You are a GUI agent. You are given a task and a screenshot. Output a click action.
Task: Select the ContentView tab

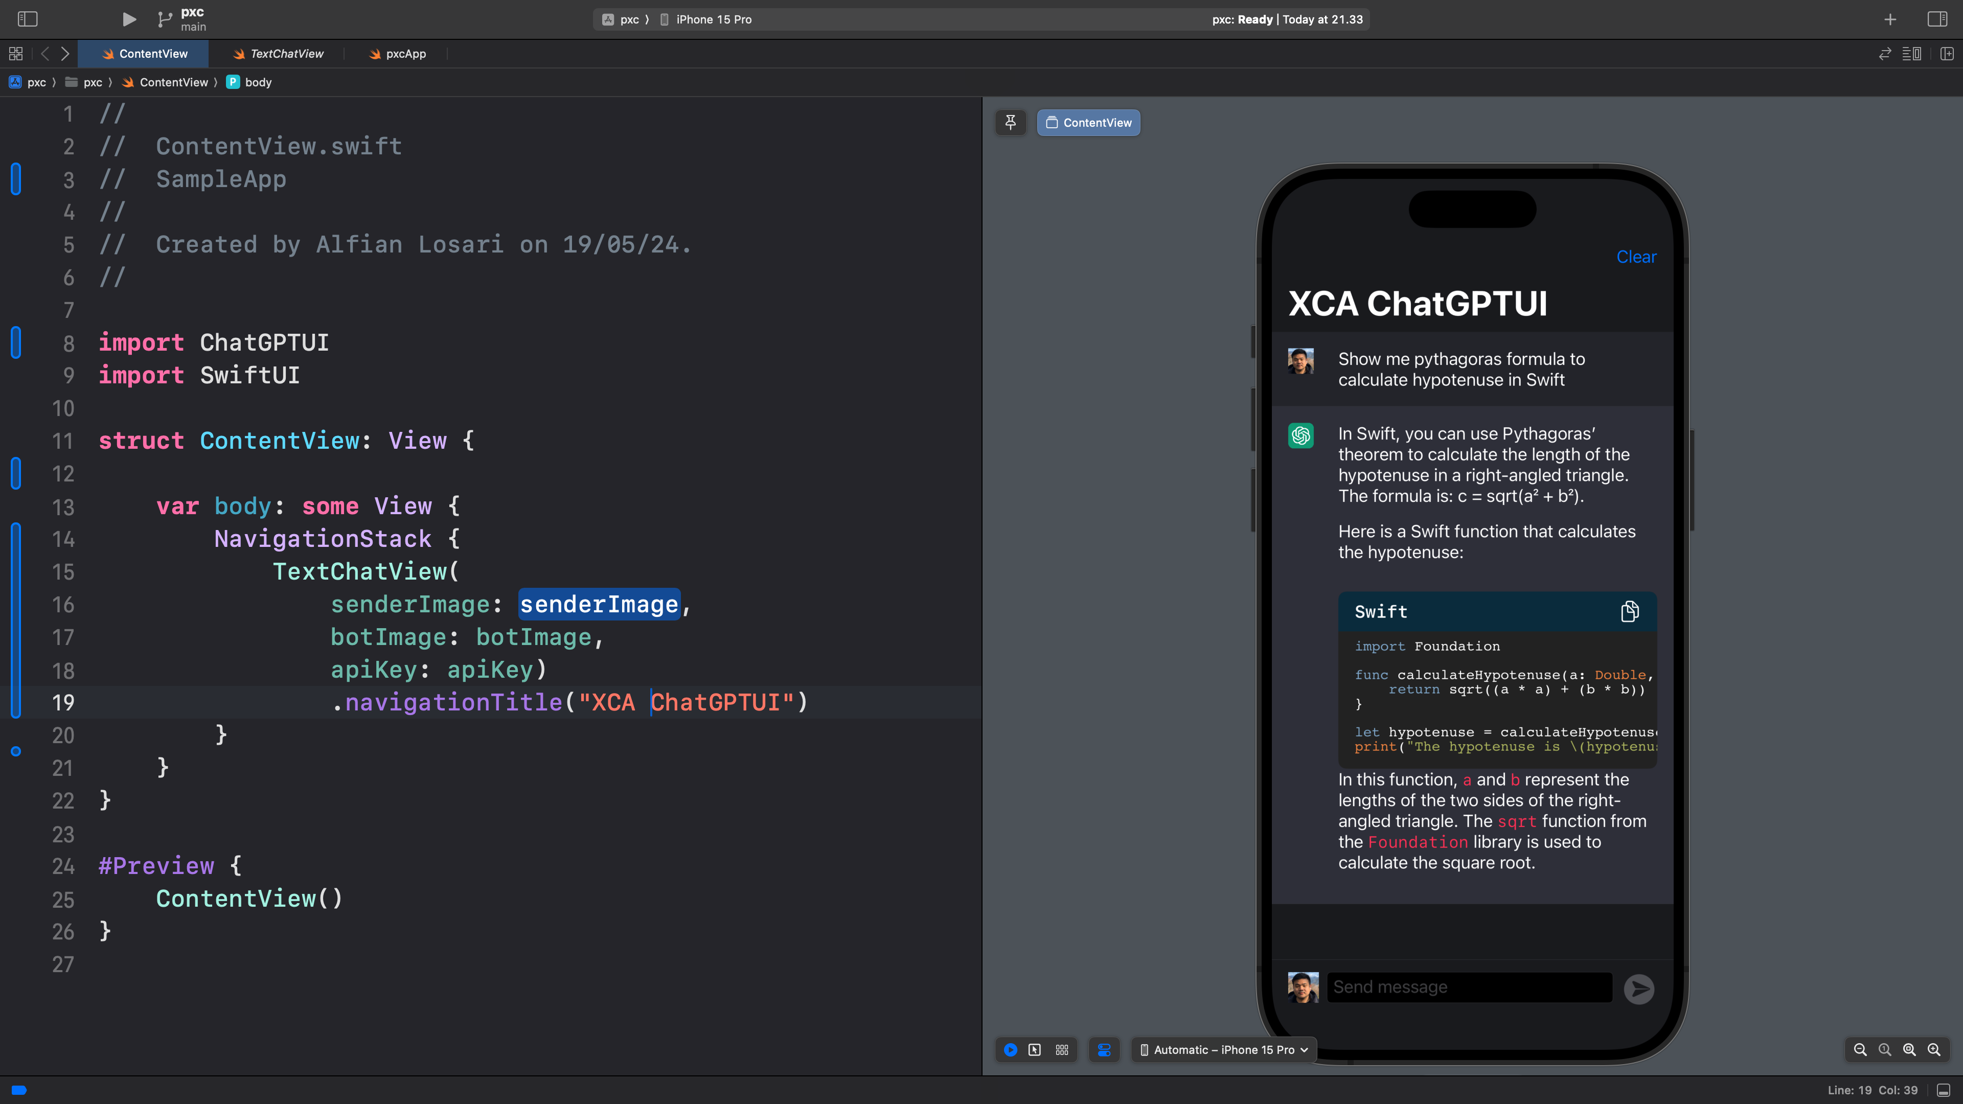(148, 54)
